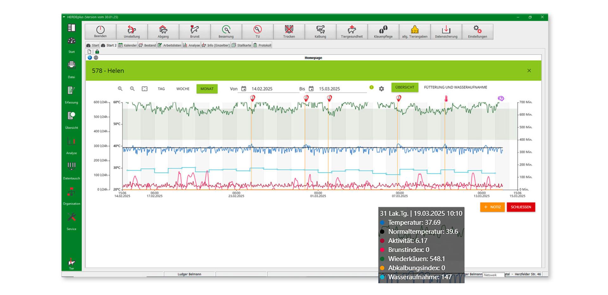608x295 pixels.
Task: Click the globe browser icon
Action: 96,58
